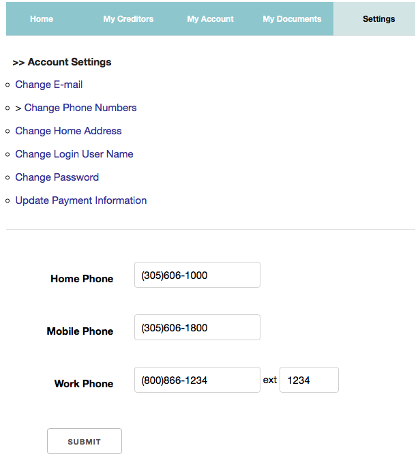Click the Home Phone label

click(82, 279)
